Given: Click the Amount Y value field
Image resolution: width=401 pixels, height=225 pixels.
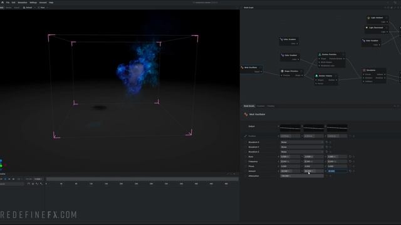Looking at the screenshot, I should click(x=313, y=171).
